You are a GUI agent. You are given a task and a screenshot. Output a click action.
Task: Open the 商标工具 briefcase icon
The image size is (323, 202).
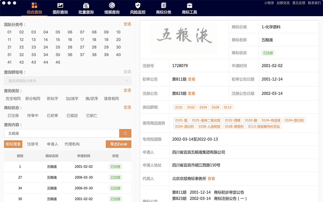tap(189, 5)
